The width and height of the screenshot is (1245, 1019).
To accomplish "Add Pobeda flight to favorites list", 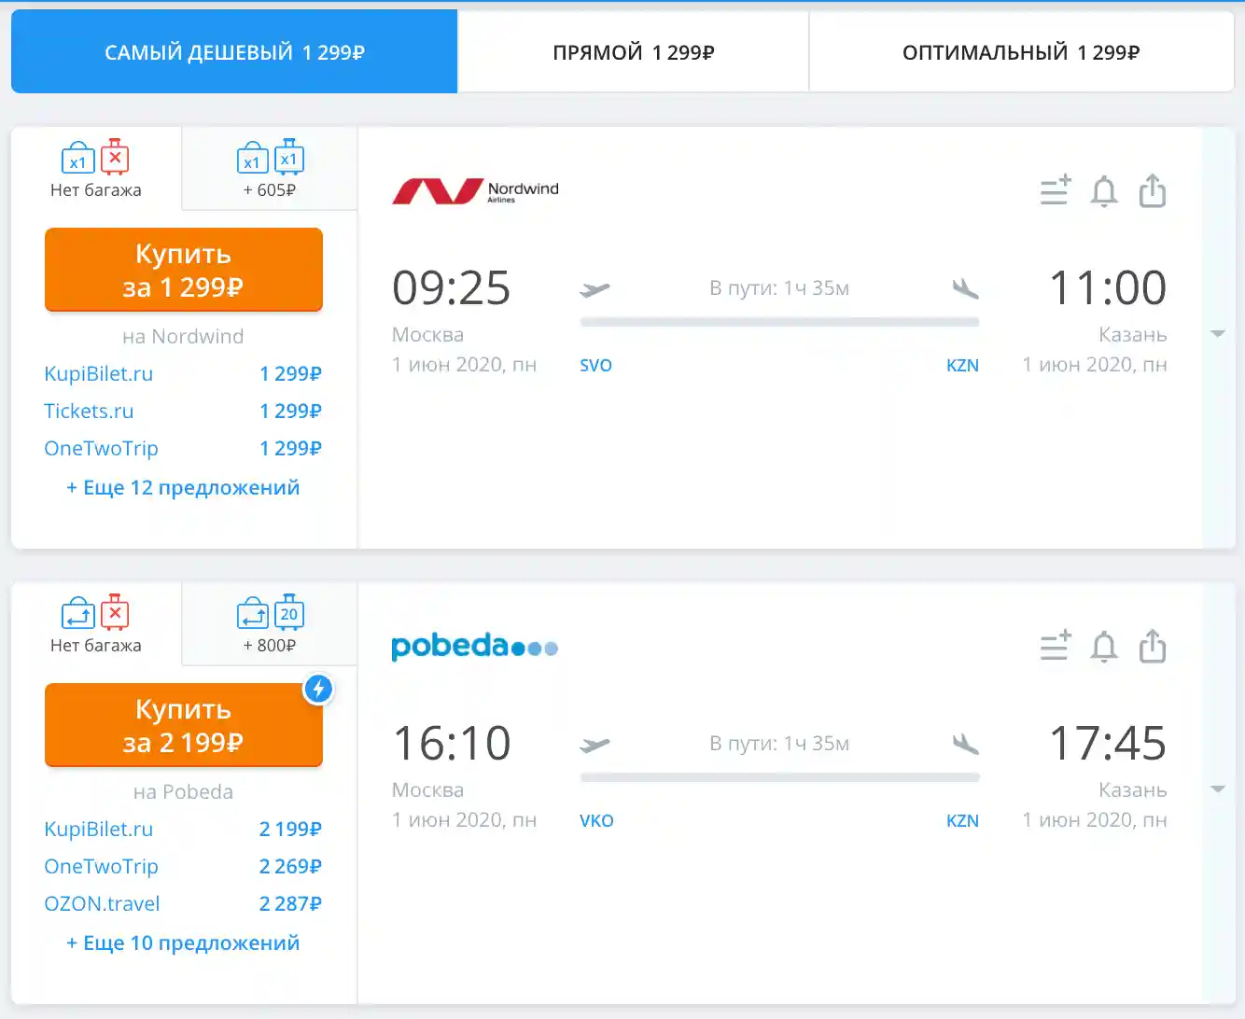I will (x=1056, y=647).
